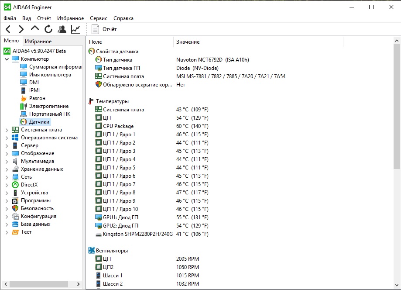Open the Вид menu
This screenshot has width=401, height=290.
[27, 18]
